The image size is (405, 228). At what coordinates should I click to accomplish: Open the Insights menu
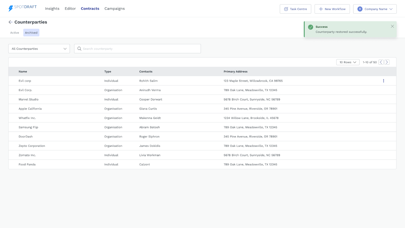(52, 9)
